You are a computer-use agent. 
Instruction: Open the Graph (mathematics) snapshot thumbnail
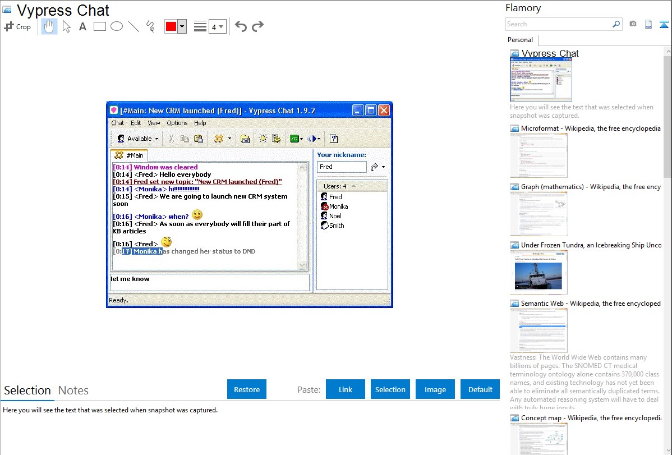538,214
